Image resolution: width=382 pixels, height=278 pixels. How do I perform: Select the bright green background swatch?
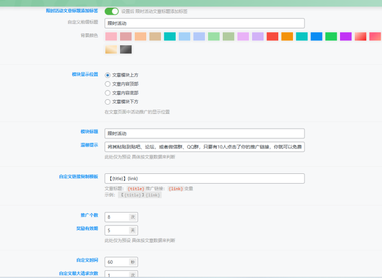point(331,37)
